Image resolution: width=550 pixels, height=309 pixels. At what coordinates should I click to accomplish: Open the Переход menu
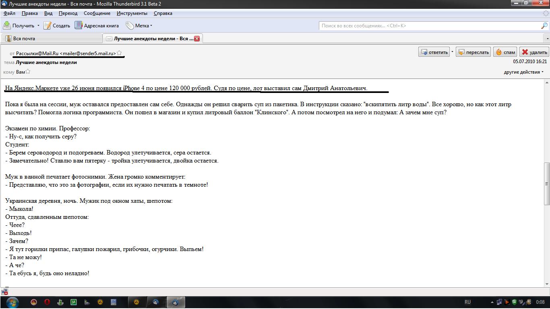click(x=68, y=13)
